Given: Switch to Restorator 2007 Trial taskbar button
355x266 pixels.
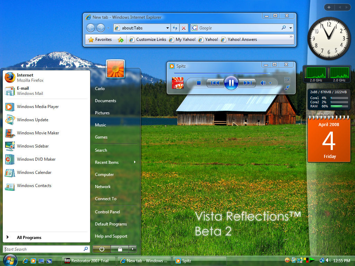Looking at the screenshot, I should coord(89,260).
